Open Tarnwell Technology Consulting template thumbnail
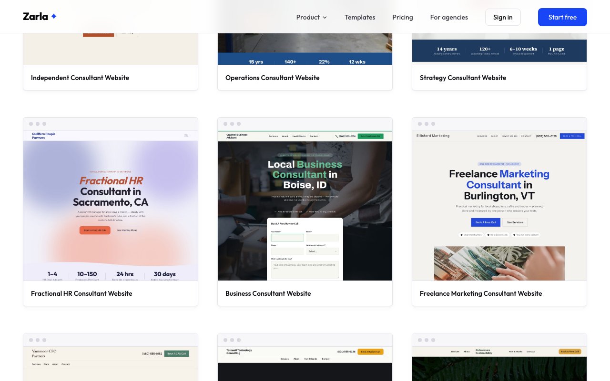The image size is (610, 381). coord(305,363)
